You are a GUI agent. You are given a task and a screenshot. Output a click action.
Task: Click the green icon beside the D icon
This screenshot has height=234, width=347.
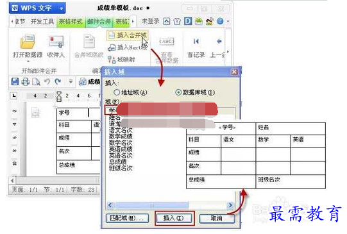tap(199, 21)
